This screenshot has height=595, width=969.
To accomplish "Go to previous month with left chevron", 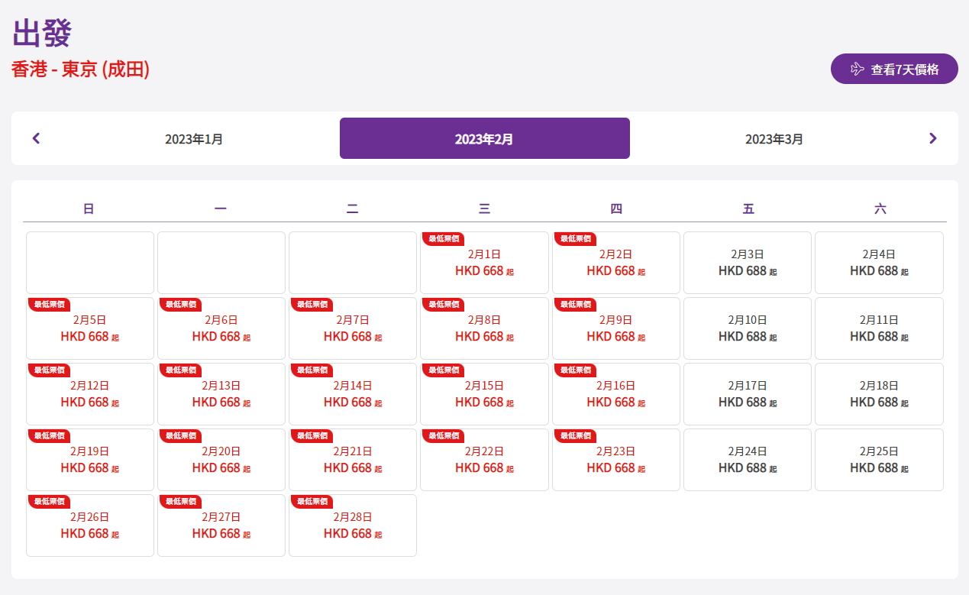I will [x=36, y=138].
